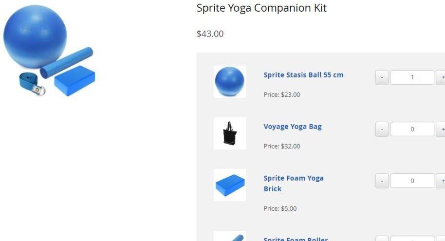Select the Sprite Foam Yoga Brick thumbnail
Viewport: 445px width, 241px height.
(x=230, y=185)
